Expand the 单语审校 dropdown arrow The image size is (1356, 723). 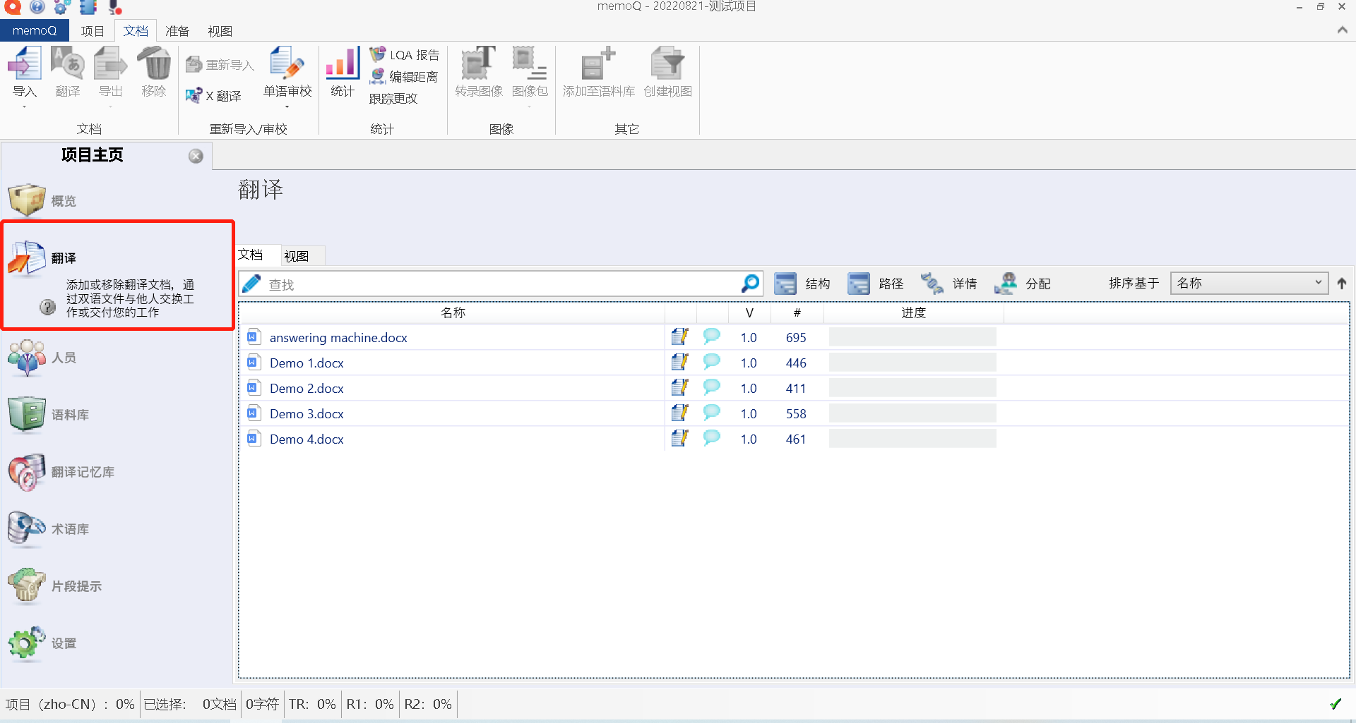287,107
